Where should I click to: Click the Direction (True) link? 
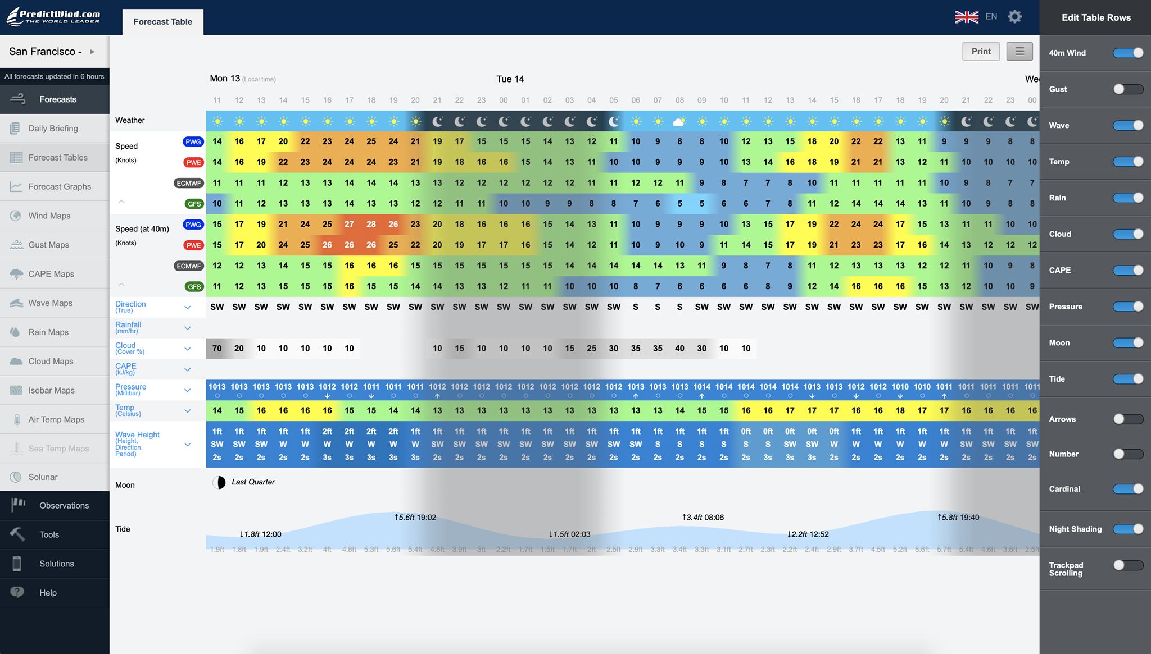point(130,307)
